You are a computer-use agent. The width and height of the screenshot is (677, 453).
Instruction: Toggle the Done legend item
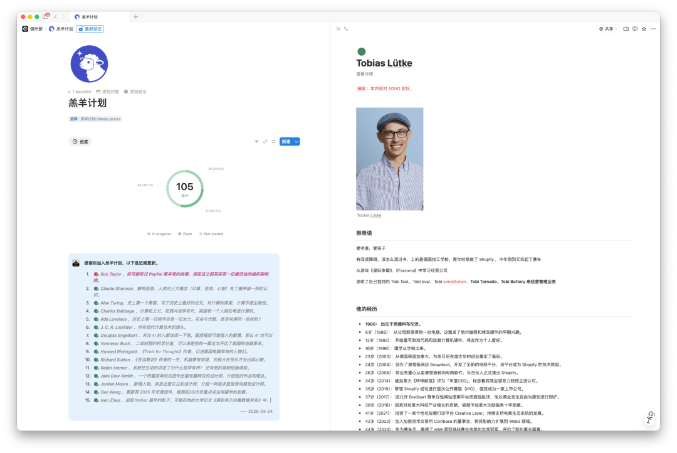185,234
